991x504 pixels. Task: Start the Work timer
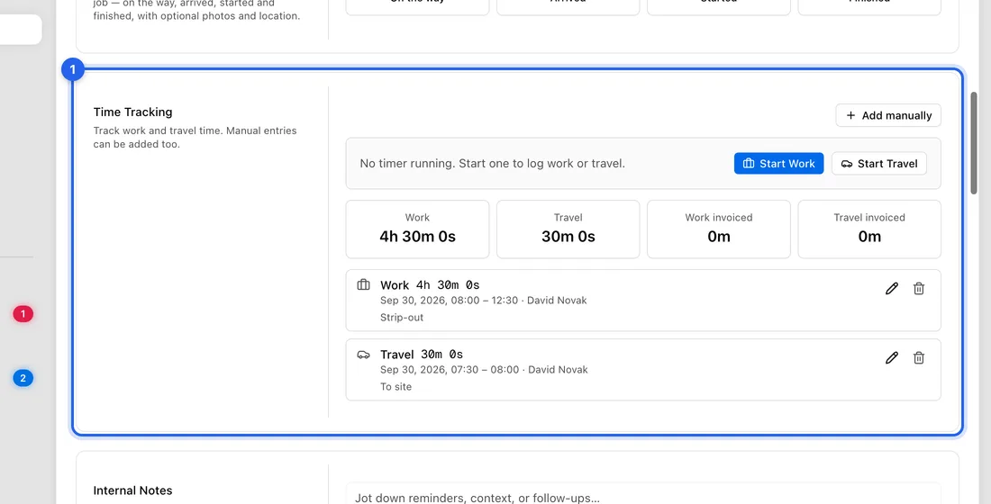(x=778, y=164)
